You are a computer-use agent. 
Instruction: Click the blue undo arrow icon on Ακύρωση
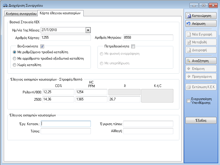(188, 24)
